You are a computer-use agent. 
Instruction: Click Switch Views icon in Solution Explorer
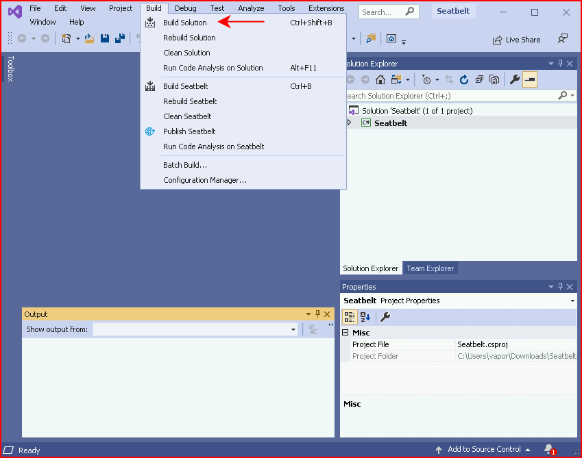point(396,79)
